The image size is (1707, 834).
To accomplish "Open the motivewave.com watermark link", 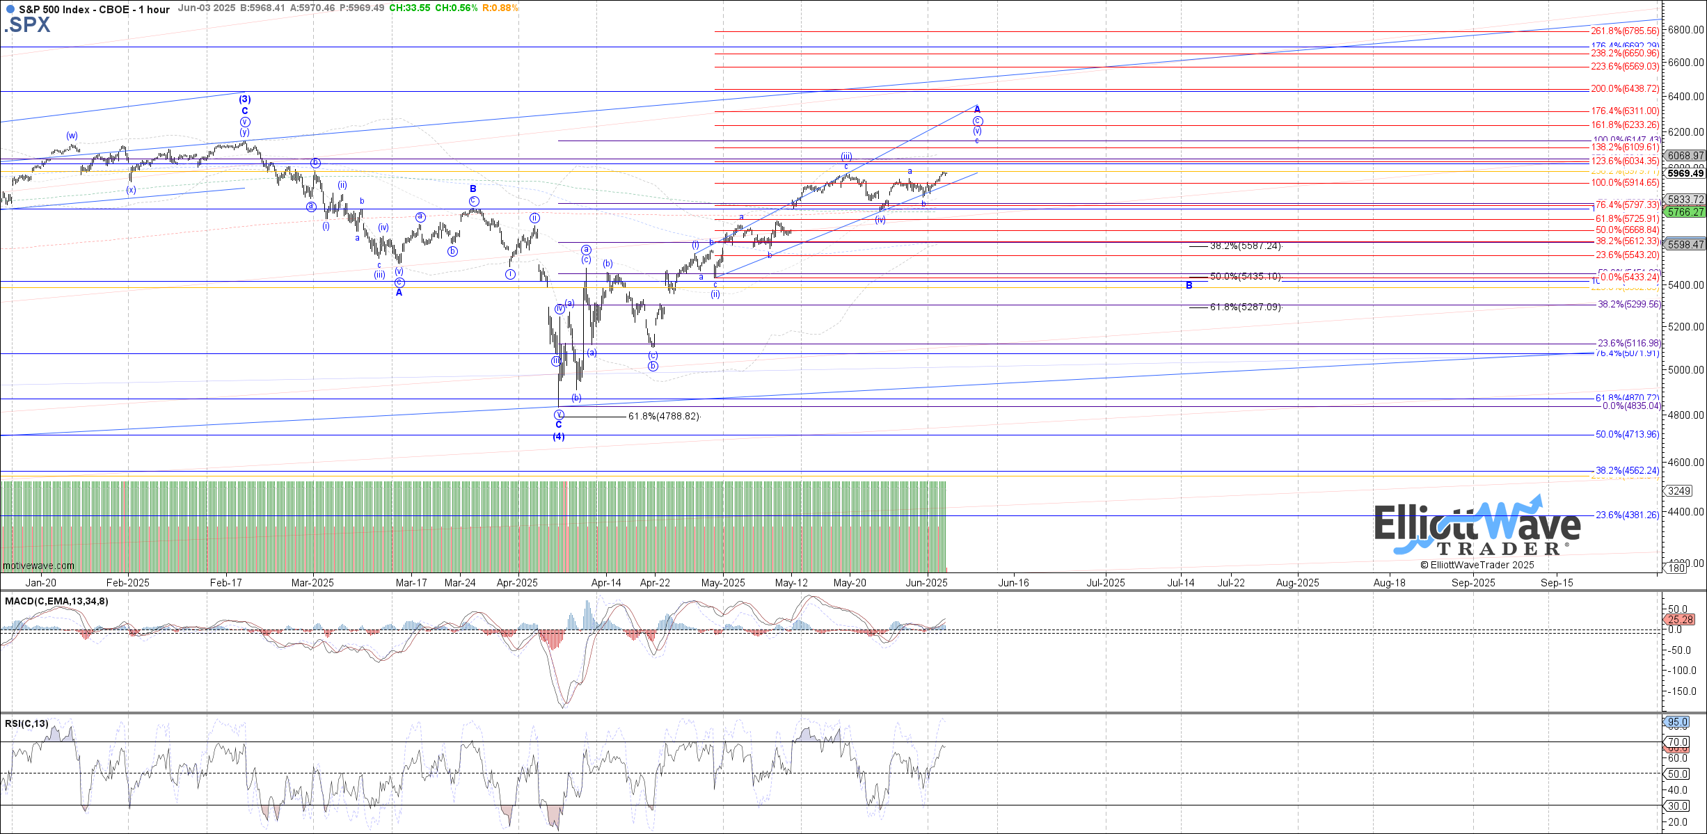I will tap(38, 566).
